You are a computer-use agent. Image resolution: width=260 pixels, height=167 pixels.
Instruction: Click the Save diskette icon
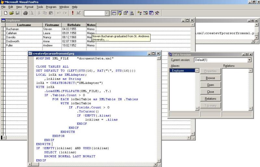[18, 13]
